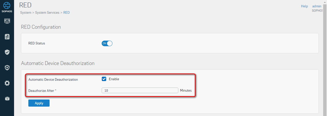Open the reports chart sidebar icon
Image resolution: width=327 pixels, height=116 pixels.
[7, 37]
